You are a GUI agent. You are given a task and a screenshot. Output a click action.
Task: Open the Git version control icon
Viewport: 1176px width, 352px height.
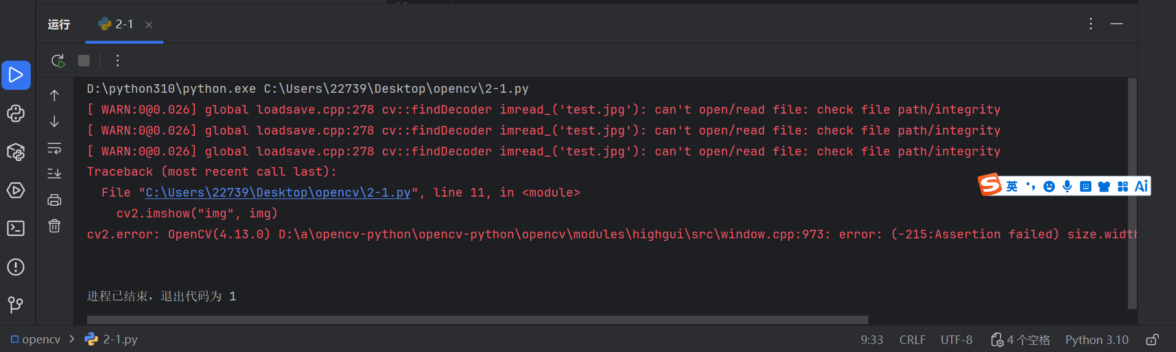[x=16, y=305]
